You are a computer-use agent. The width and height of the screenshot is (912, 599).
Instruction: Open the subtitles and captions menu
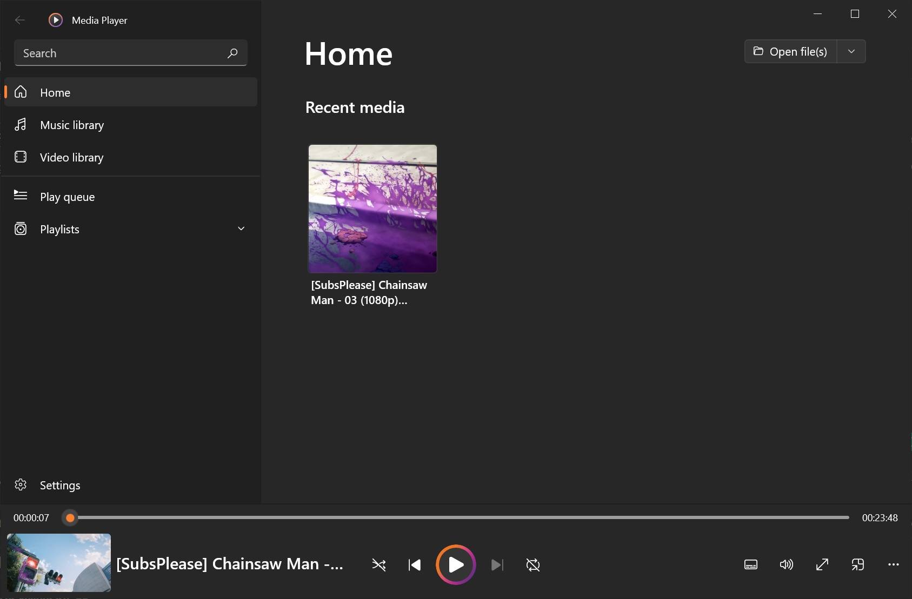point(750,564)
